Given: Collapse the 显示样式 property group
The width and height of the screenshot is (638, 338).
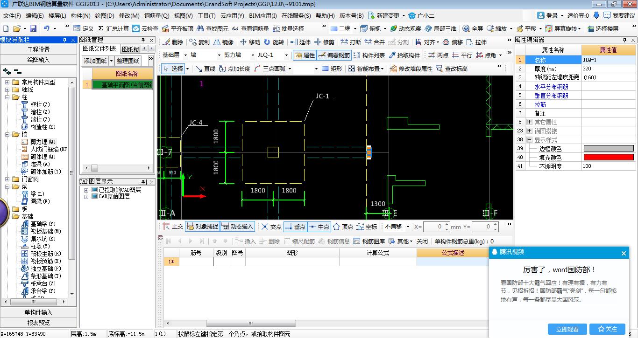Looking at the screenshot, I should point(529,140).
